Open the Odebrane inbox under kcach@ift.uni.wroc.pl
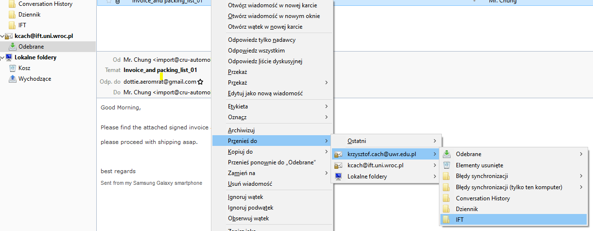Image resolution: width=593 pixels, height=231 pixels. (31, 47)
